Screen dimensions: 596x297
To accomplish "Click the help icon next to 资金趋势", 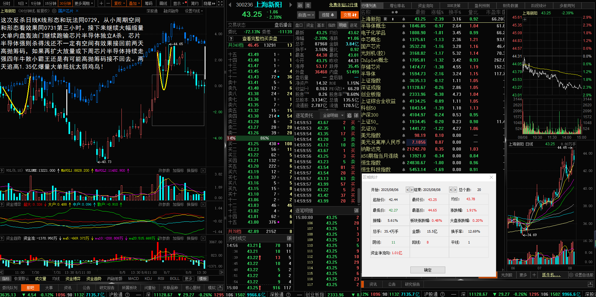I will pyautogui.click(x=2, y=238).
